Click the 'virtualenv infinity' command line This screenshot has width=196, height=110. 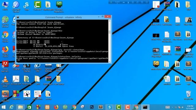tap(48, 57)
